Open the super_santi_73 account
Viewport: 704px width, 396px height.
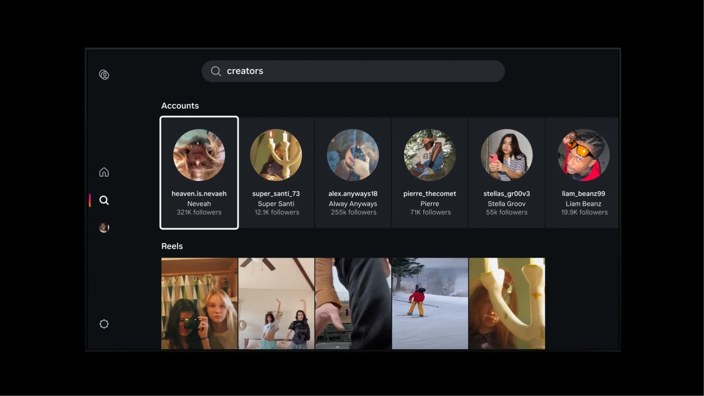pyautogui.click(x=276, y=172)
